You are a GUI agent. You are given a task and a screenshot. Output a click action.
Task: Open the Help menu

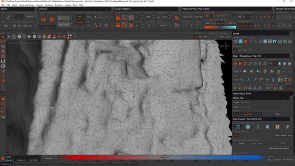81,5
